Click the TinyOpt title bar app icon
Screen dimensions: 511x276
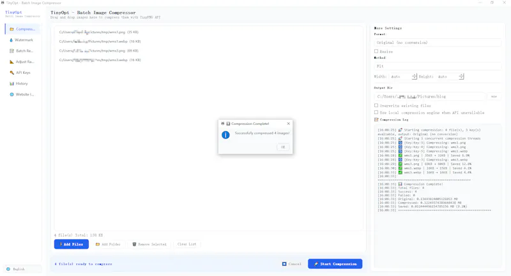pos(3,3)
